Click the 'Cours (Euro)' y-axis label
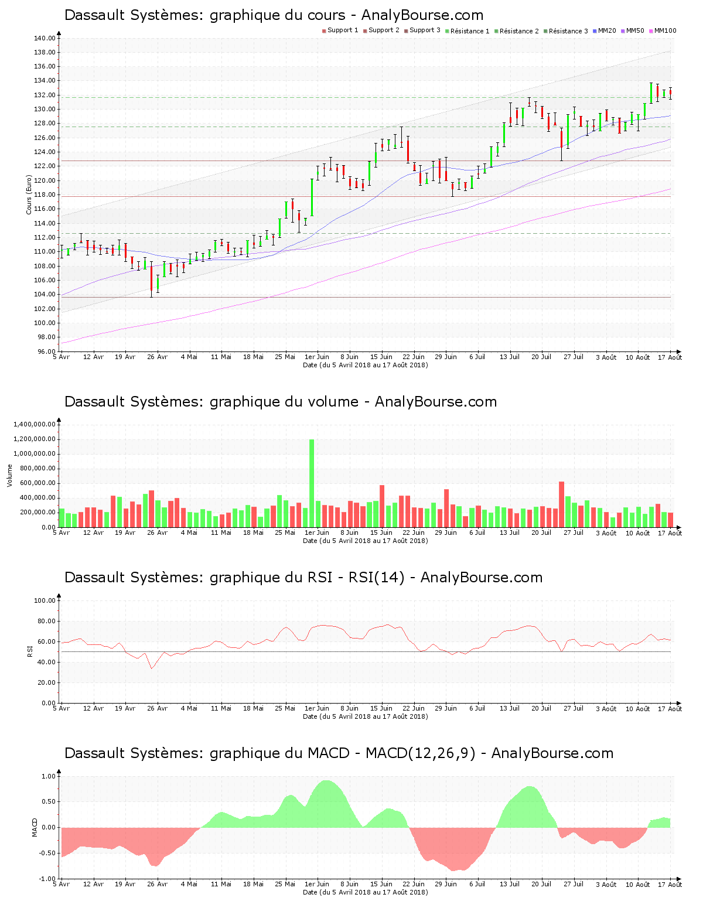The height and width of the screenshot is (908, 703). (x=29, y=194)
